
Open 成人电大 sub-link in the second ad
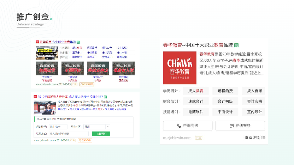(98, 109)
